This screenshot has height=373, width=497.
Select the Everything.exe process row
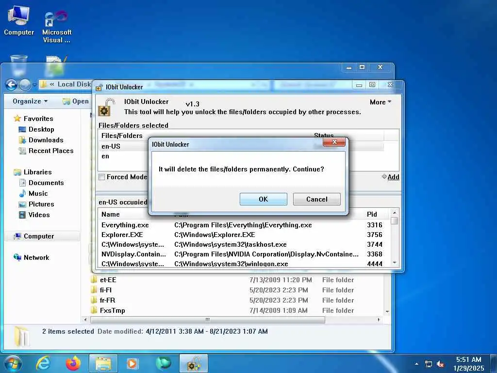coord(244,225)
